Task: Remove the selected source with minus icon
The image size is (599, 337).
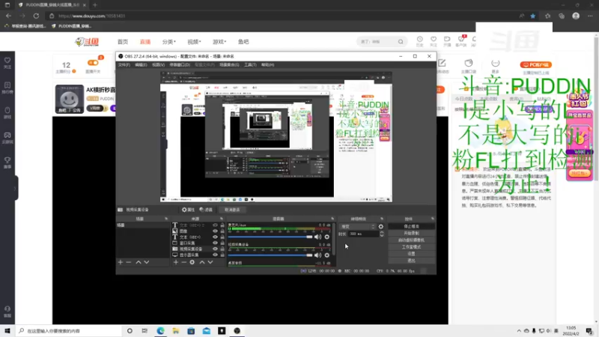Action: coord(183,262)
